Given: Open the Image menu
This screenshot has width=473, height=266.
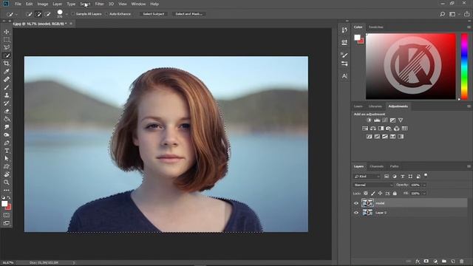Looking at the screenshot, I should [43, 4].
